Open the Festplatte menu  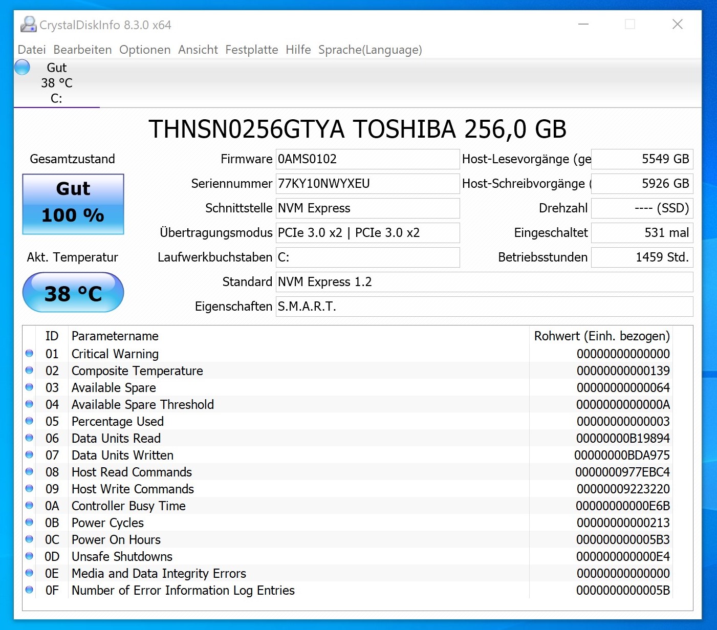click(252, 50)
